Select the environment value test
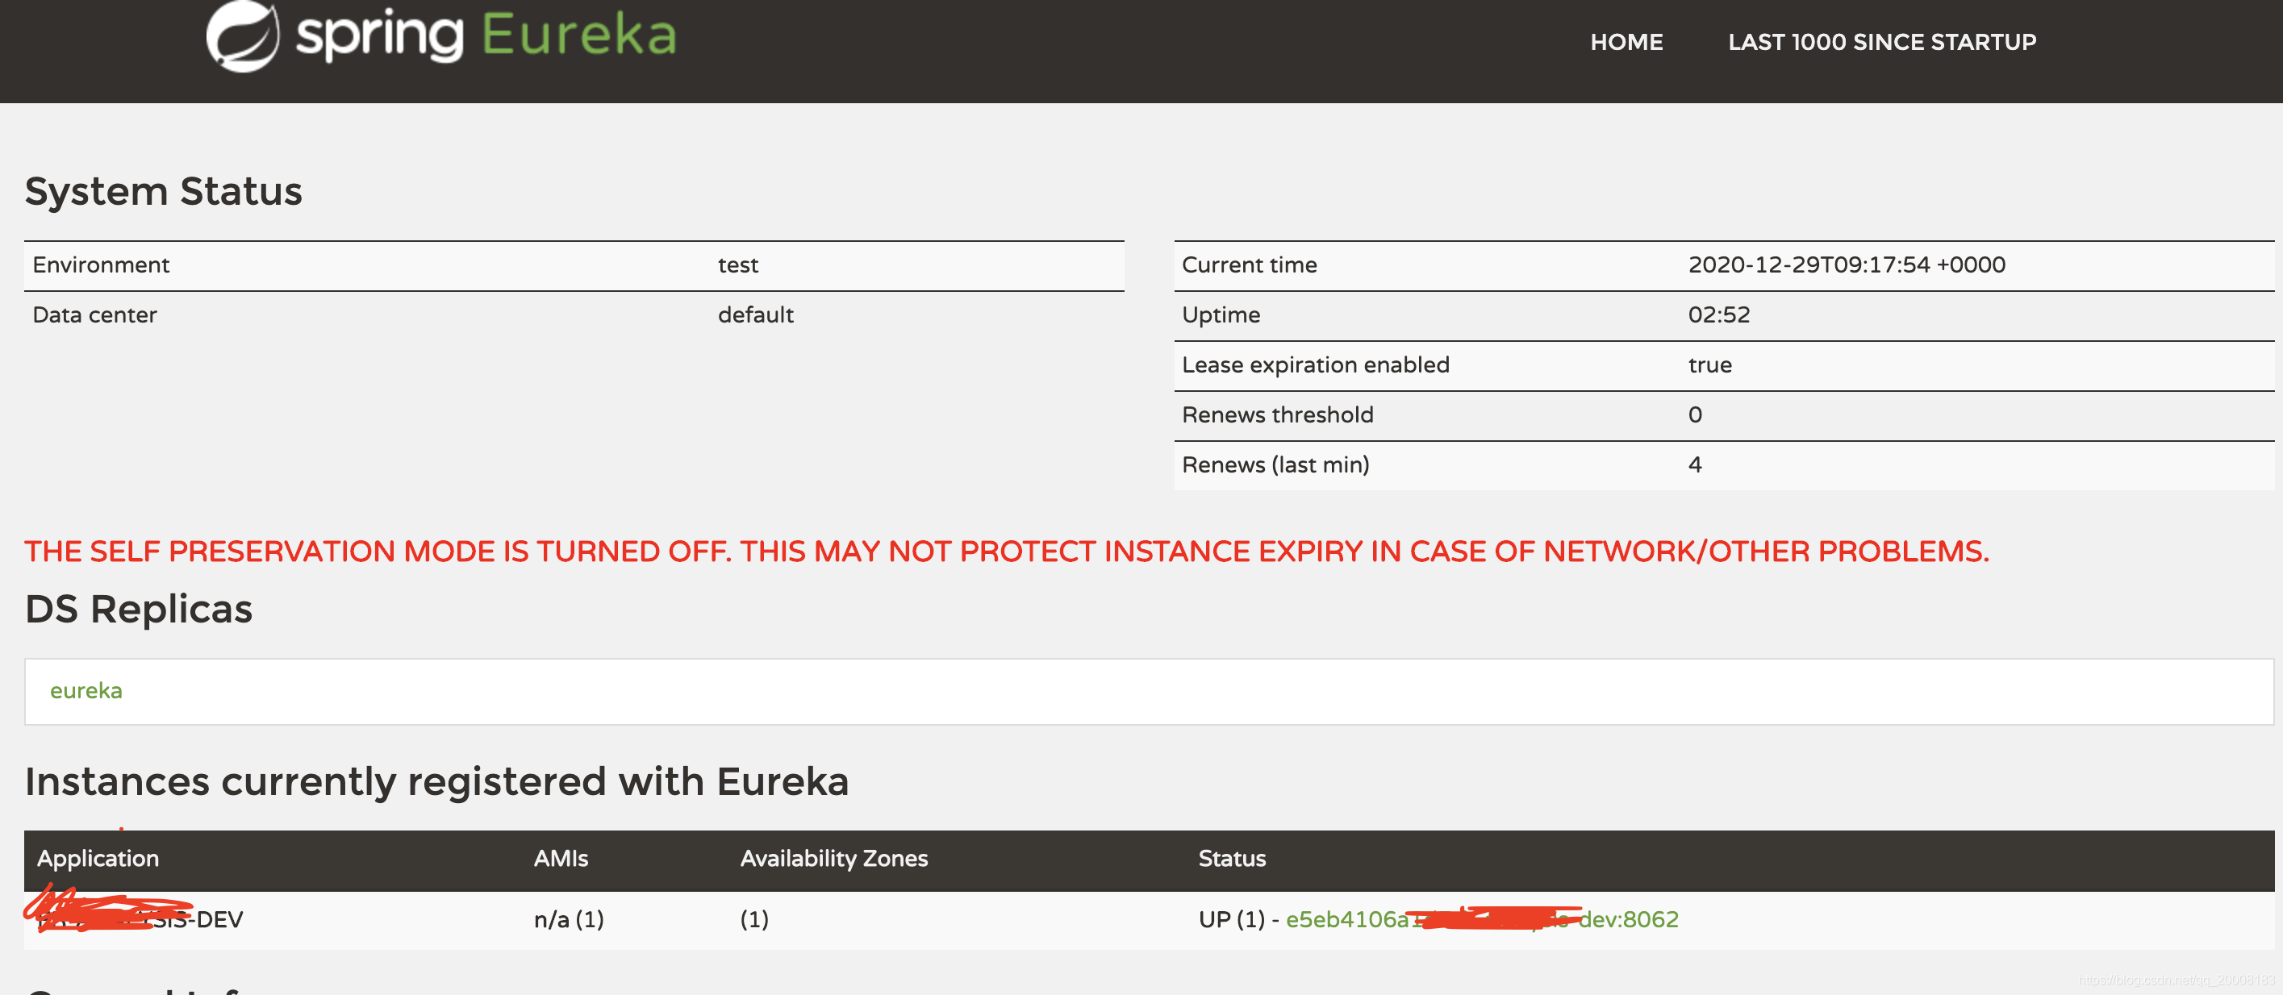Screen dimensions: 2283x995 pos(737,265)
